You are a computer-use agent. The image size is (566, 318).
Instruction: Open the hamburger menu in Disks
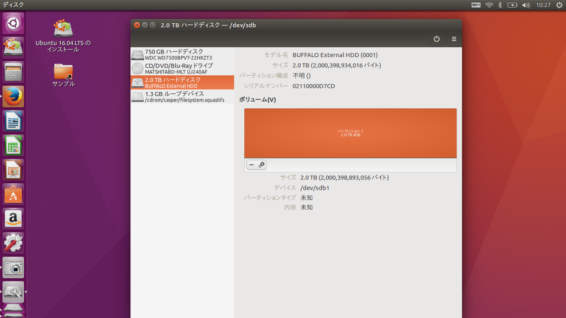454,39
